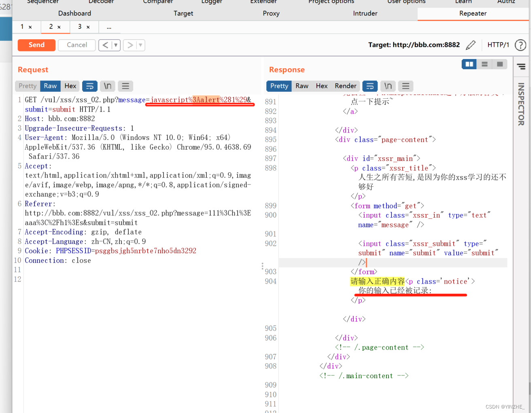Click the Cookie PHPSESSID value
This screenshot has height=413, width=531.
(x=145, y=251)
